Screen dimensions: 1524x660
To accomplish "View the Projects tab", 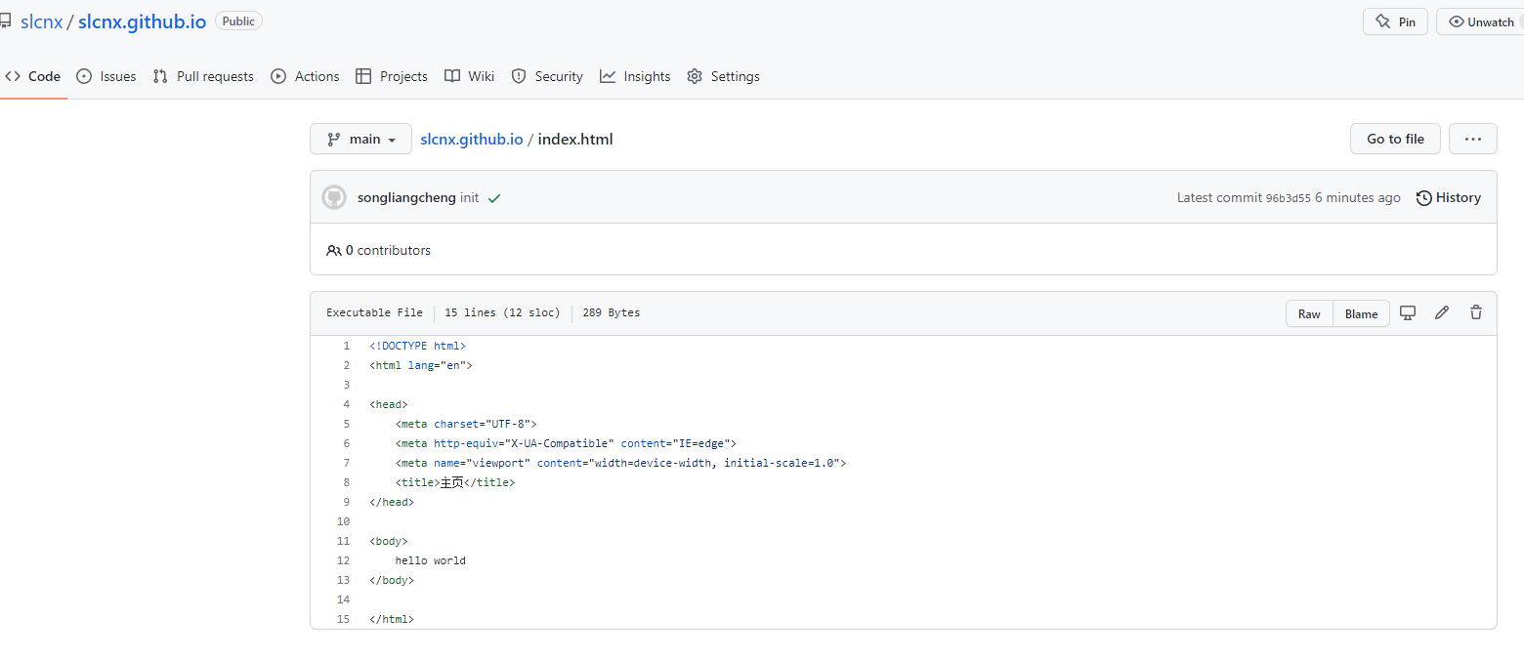I will (x=392, y=76).
